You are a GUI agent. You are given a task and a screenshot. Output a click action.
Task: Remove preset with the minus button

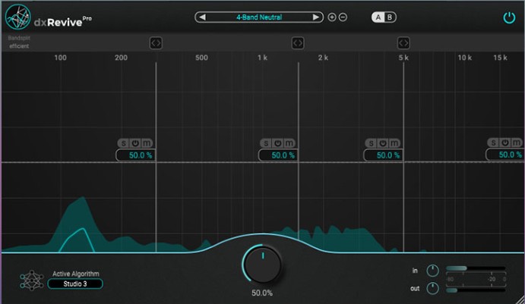coord(343,17)
